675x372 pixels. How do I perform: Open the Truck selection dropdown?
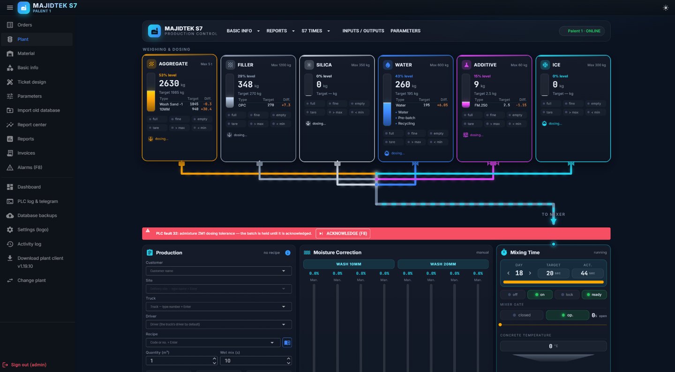pos(218,307)
